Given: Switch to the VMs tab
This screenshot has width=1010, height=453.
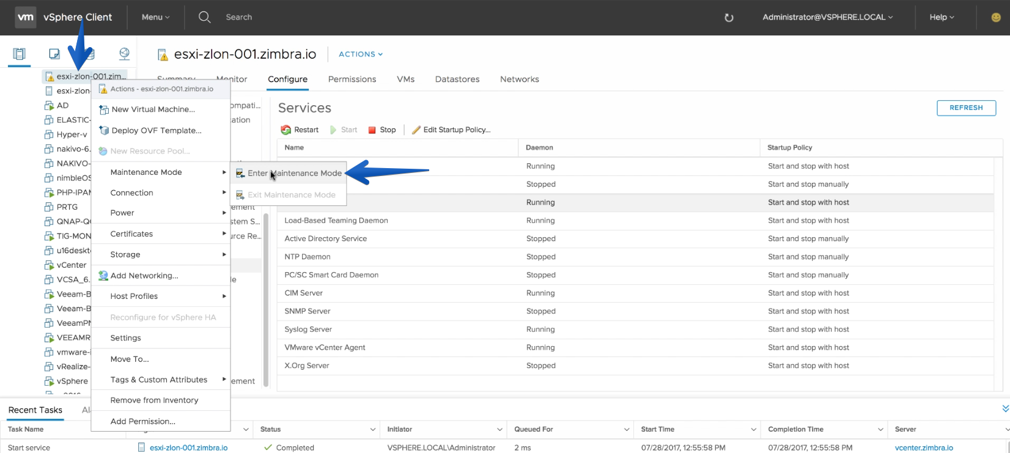Looking at the screenshot, I should tap(405, 79).
